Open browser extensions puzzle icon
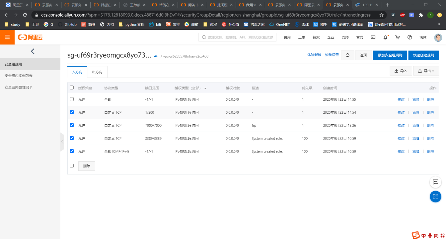This screenshot has height=239, width=446. (421, 15)
